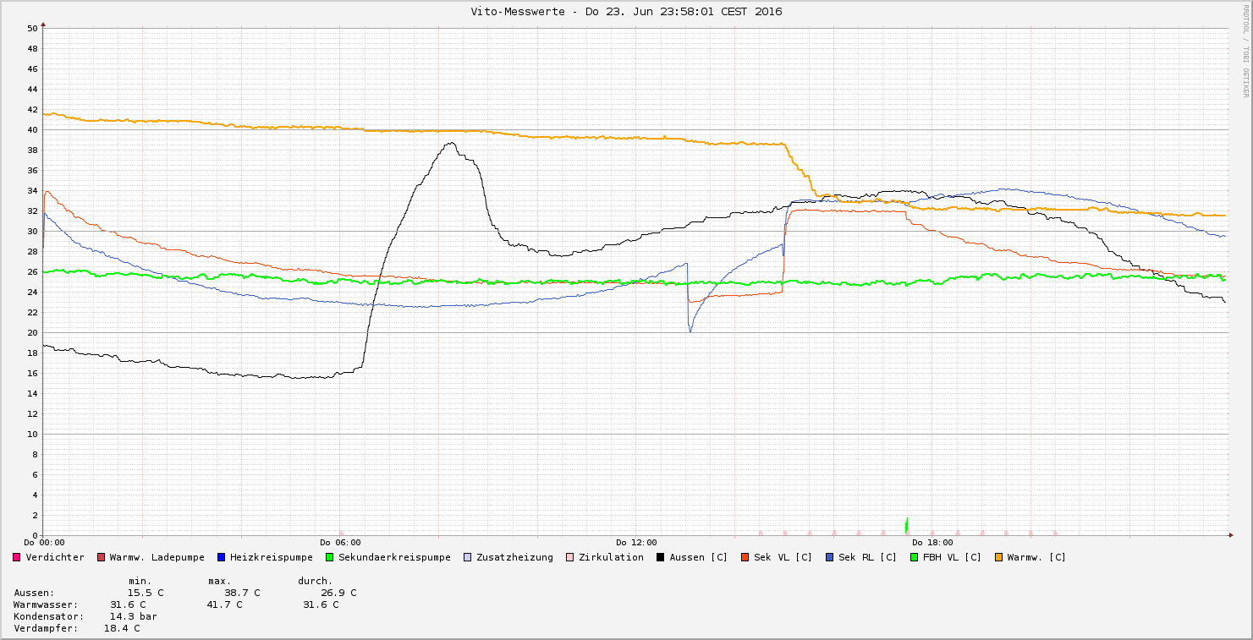This screenshot has height=640, width=1253.
Task: Click Verdampfer value '18.4 C'
Action: 122,628
